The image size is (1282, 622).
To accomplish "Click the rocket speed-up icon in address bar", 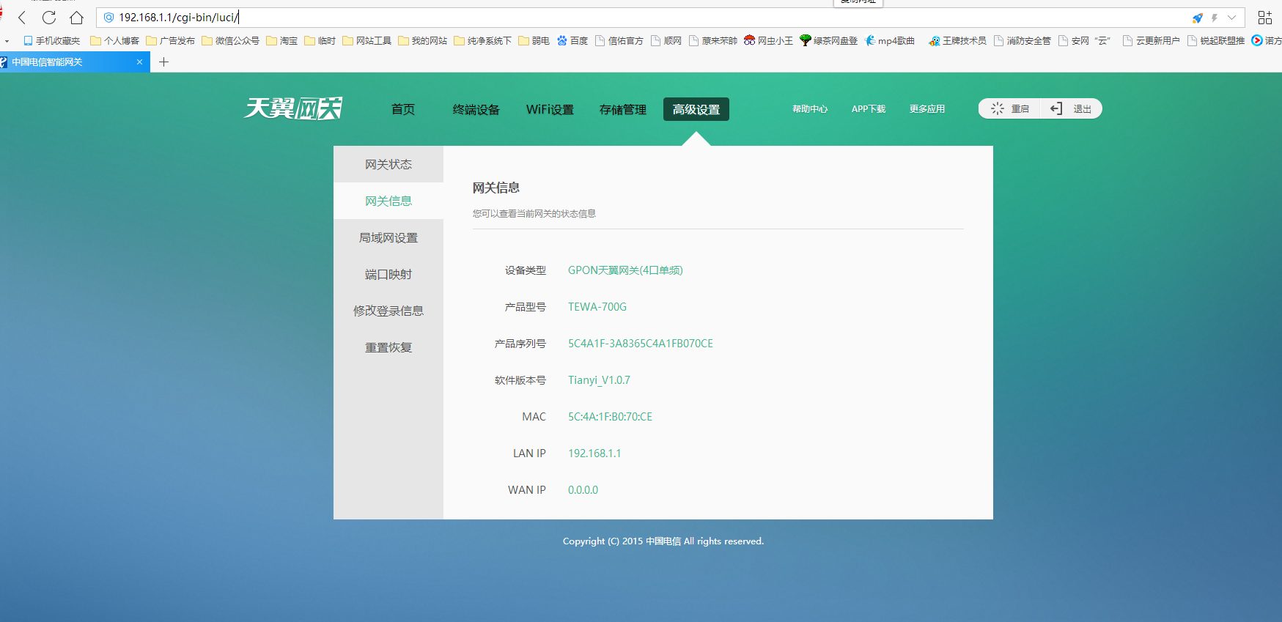I will coord(1198,18).
